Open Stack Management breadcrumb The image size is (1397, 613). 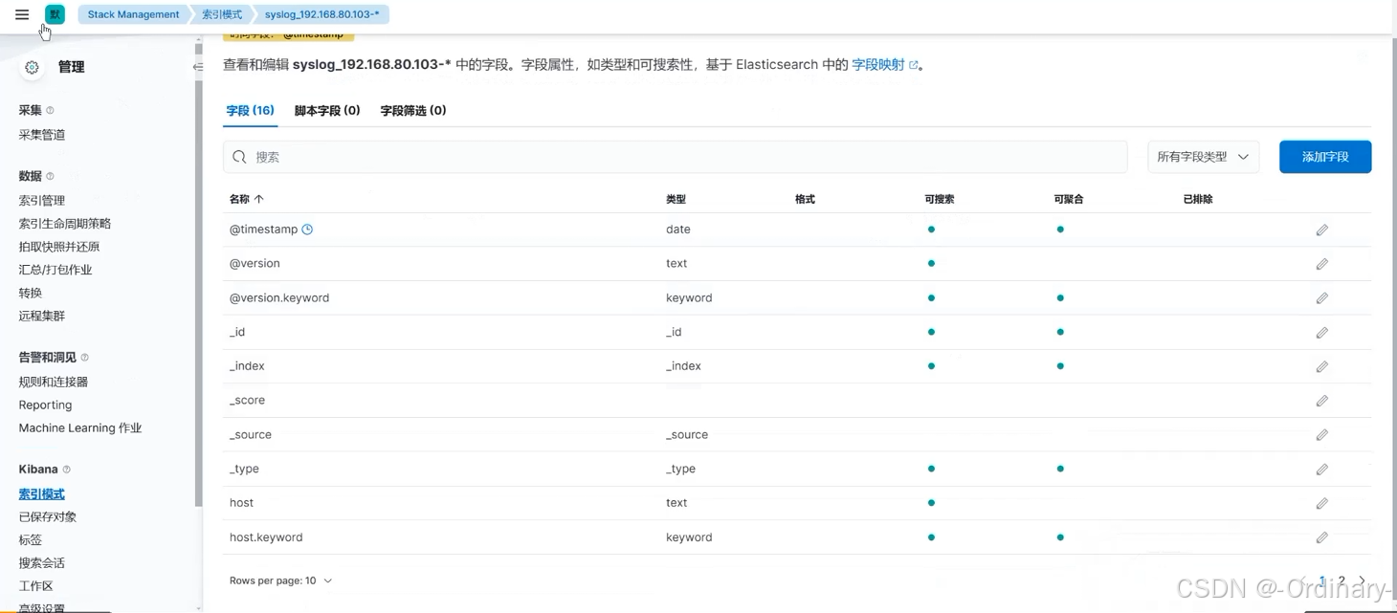133,14
